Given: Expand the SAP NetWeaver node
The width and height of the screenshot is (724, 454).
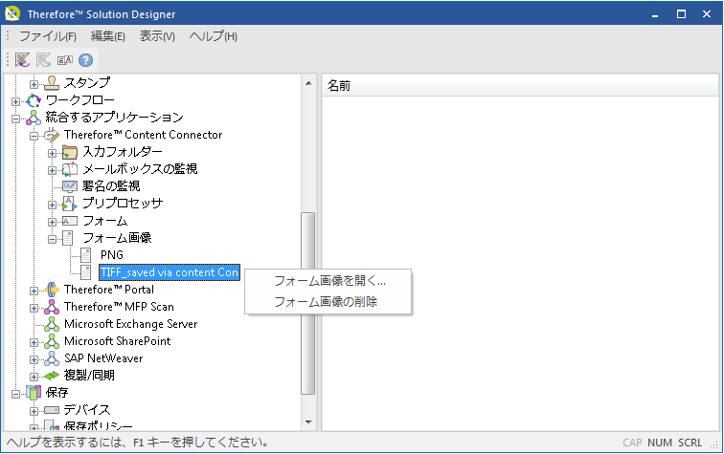Looking at the screenshot, I should click(x=34, y=359).
